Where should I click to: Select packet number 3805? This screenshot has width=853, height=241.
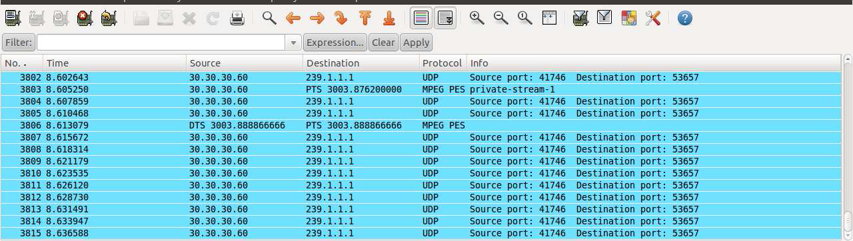point(421,113)
